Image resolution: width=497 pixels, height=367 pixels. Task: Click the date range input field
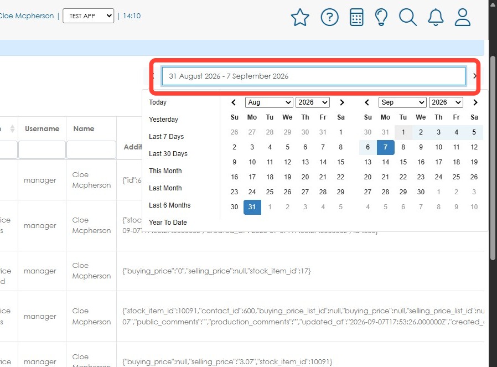point(313,76)
